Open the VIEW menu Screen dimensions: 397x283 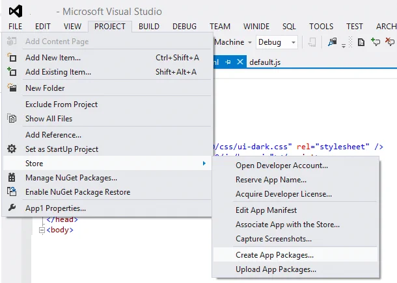73,27
